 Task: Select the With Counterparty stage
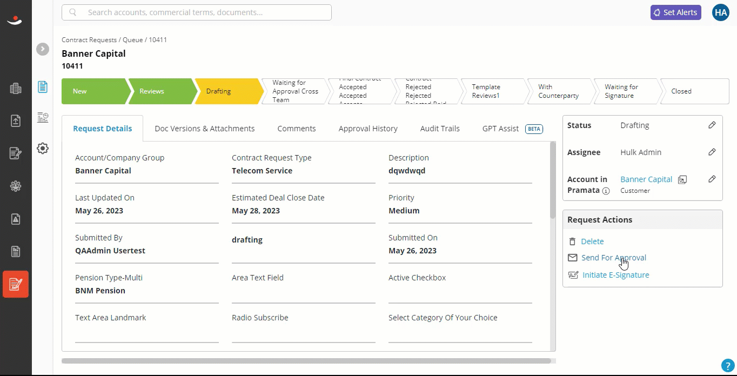pos(561,91)
